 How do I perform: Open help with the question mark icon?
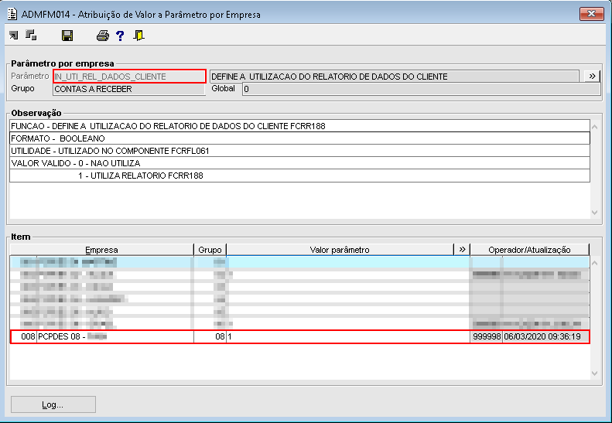[x=120, y=36]
